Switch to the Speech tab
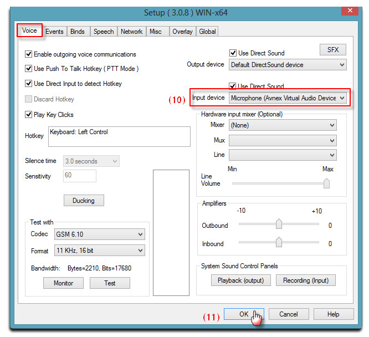The height and width of the screenshot is (337, 369). [104, 32]
